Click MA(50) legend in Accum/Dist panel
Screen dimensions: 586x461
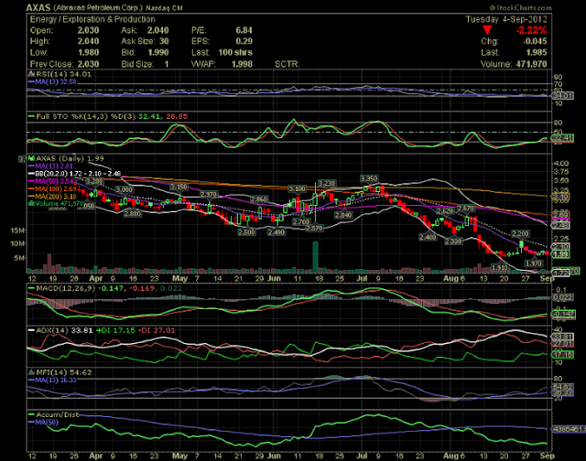click(47, 423)
